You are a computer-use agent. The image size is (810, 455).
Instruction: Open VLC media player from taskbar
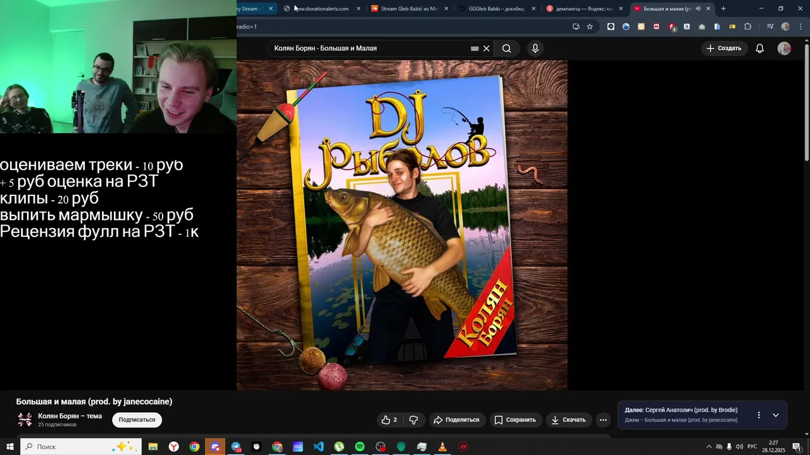click(442, 447)
